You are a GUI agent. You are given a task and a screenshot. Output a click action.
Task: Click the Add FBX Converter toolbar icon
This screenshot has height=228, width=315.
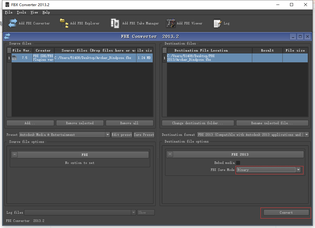tap(13, 23)
